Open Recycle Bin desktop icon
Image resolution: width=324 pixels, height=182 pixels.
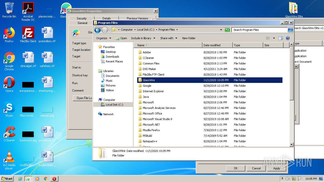(9, 10)
